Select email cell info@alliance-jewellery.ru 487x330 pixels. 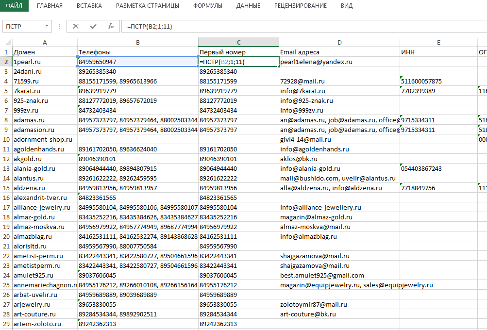click(339, 207)
